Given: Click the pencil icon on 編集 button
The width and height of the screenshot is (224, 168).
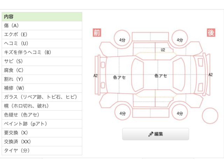Looking at the screenshot, I should 151,134.
